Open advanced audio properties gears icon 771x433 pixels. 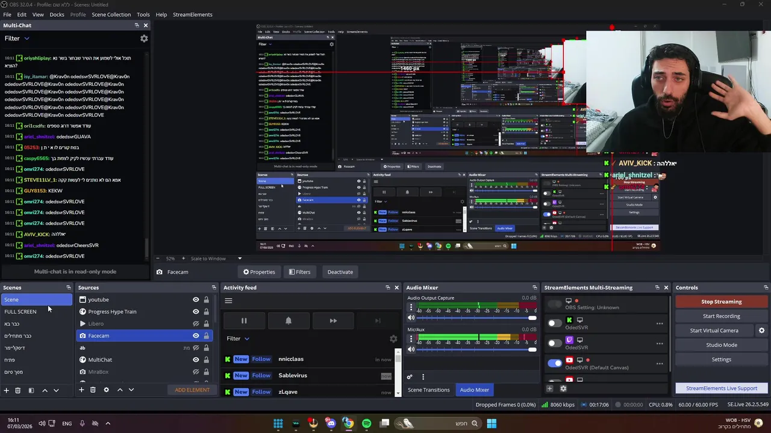(x=410, y=377)
